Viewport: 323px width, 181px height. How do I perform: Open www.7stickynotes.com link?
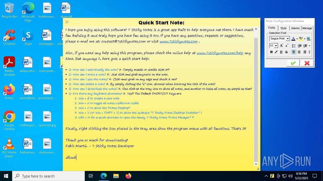click(x=179, y=41)
